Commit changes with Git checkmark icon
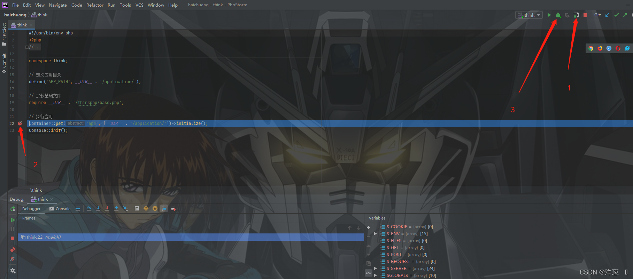Screen dimensions: 633x279 click(x=616, y=15)
